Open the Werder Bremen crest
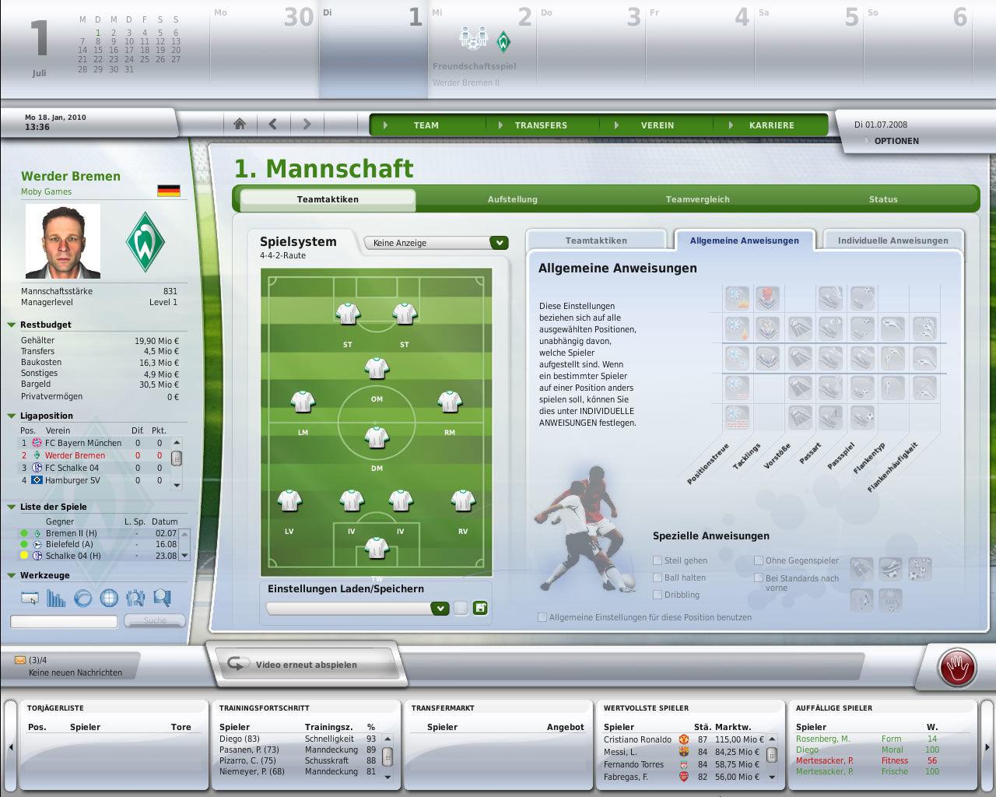This screenshot has height=797, width=996. click(146, 241)
